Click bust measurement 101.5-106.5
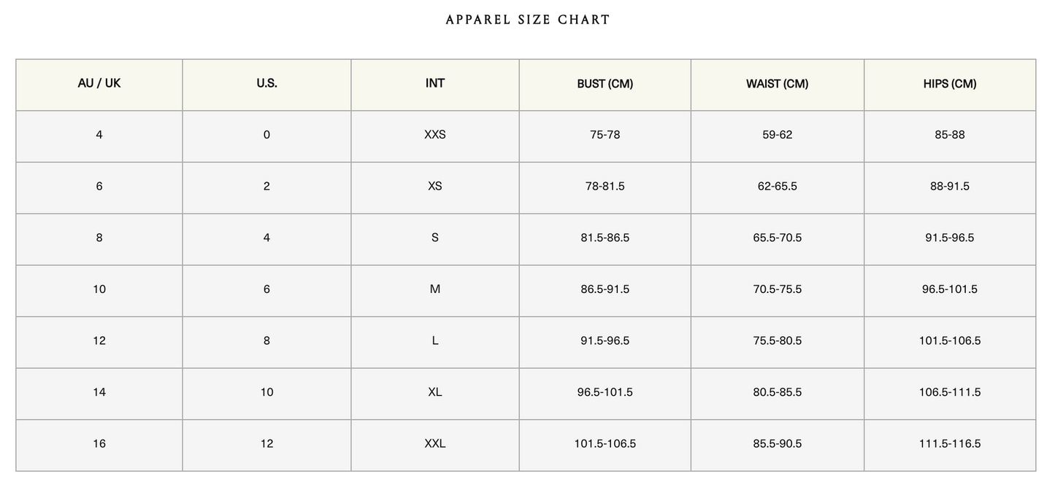The width and height of the screenshot is (1055, 484). click(605, 444)
